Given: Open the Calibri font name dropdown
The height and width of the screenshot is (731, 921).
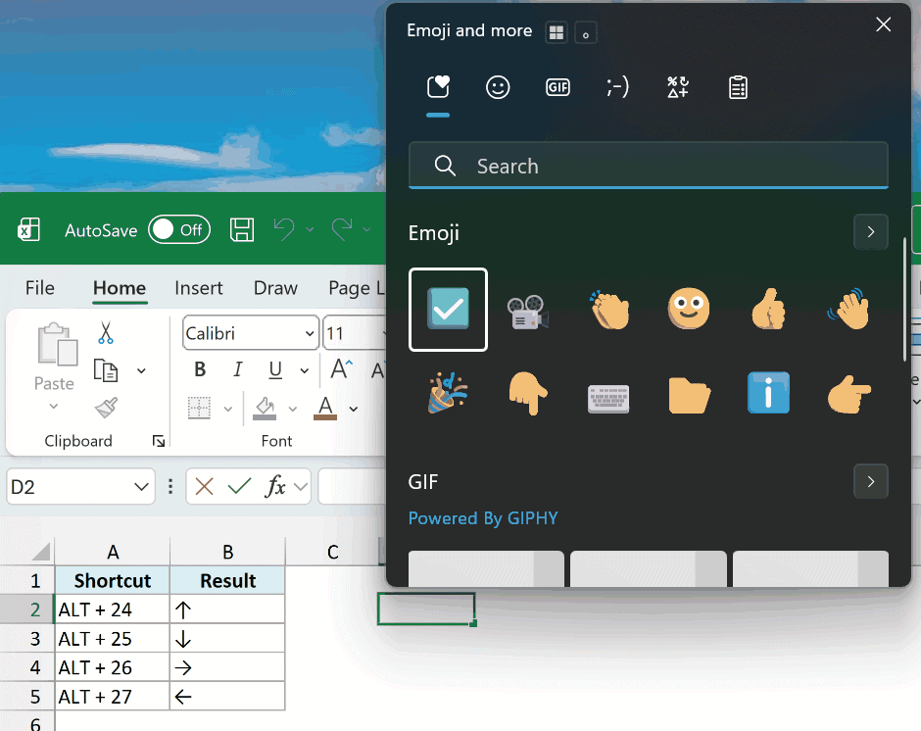Looking at the screenshot, I should click(x=310, y=334).
